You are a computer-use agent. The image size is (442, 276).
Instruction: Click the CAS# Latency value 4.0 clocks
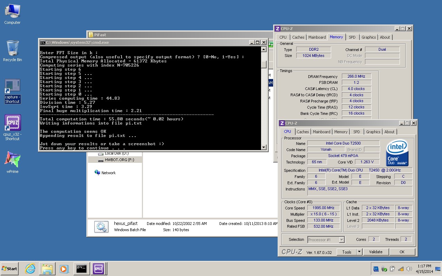pyautogui.click(x=356, y=89)
